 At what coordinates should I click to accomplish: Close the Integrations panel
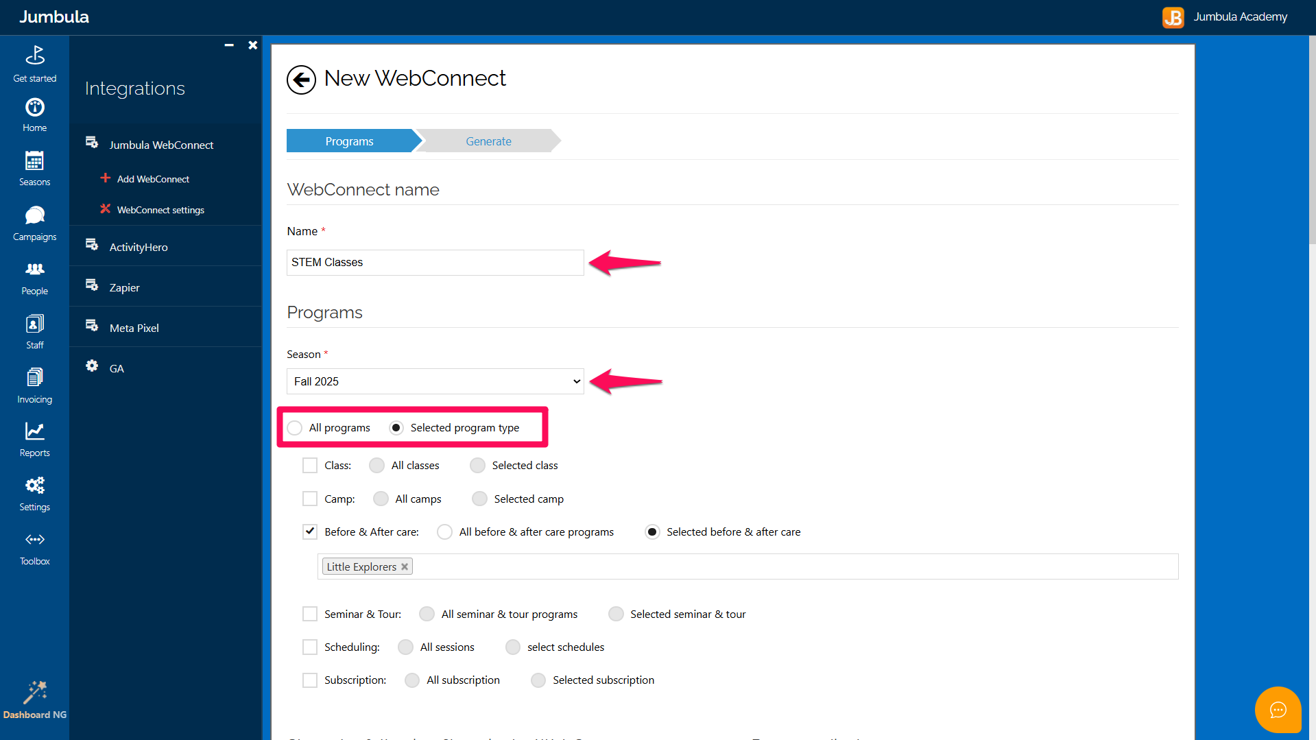point(253,45)
